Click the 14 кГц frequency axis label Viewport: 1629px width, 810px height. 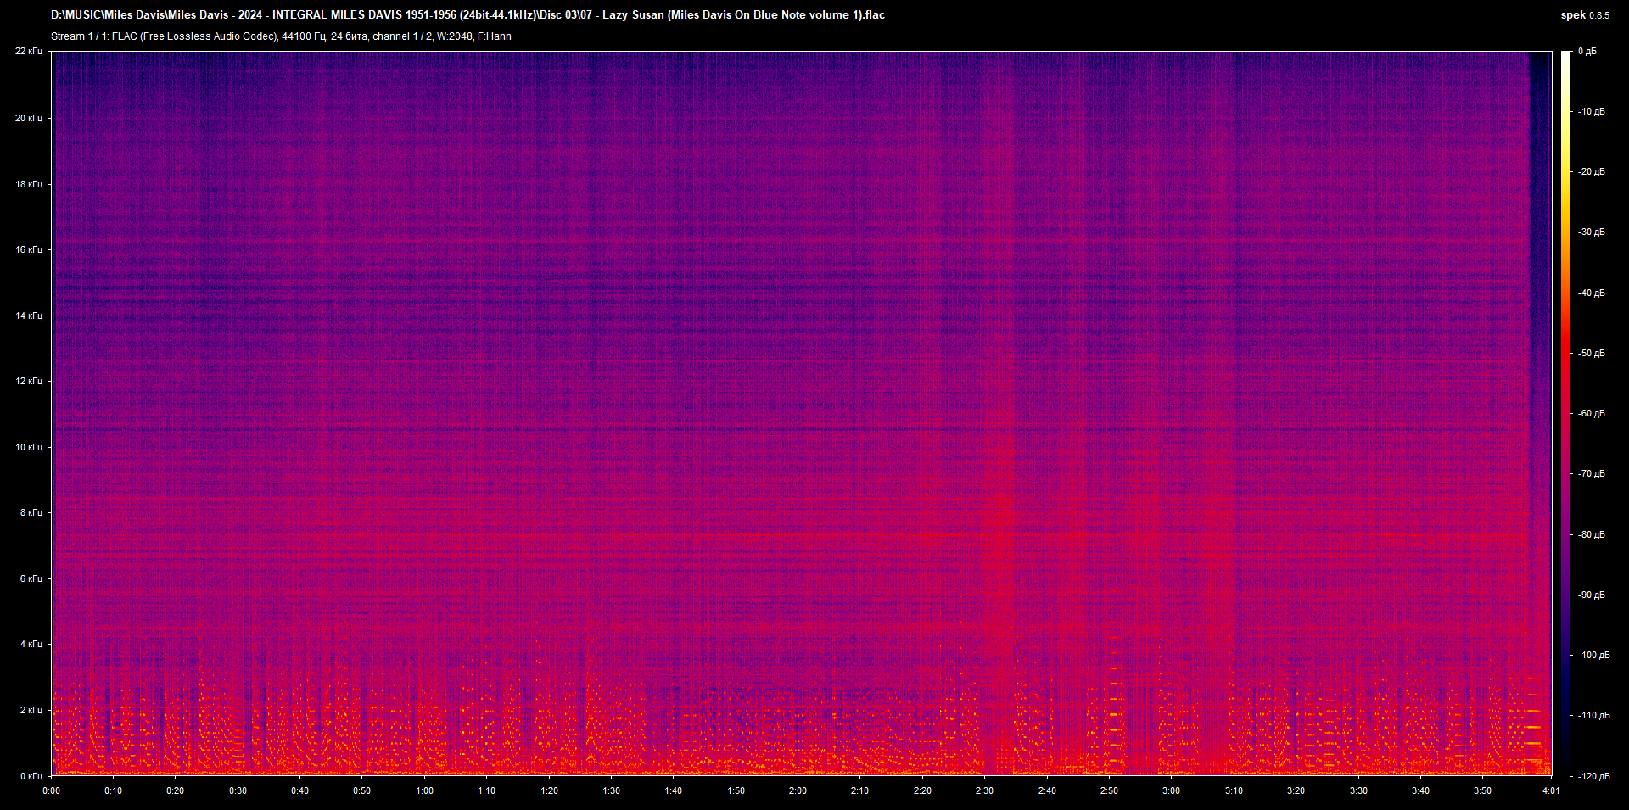click(29, 316)
